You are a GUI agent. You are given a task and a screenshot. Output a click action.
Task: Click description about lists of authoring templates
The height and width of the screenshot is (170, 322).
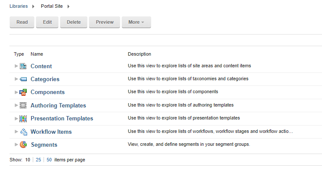click(x=181, y=105)
